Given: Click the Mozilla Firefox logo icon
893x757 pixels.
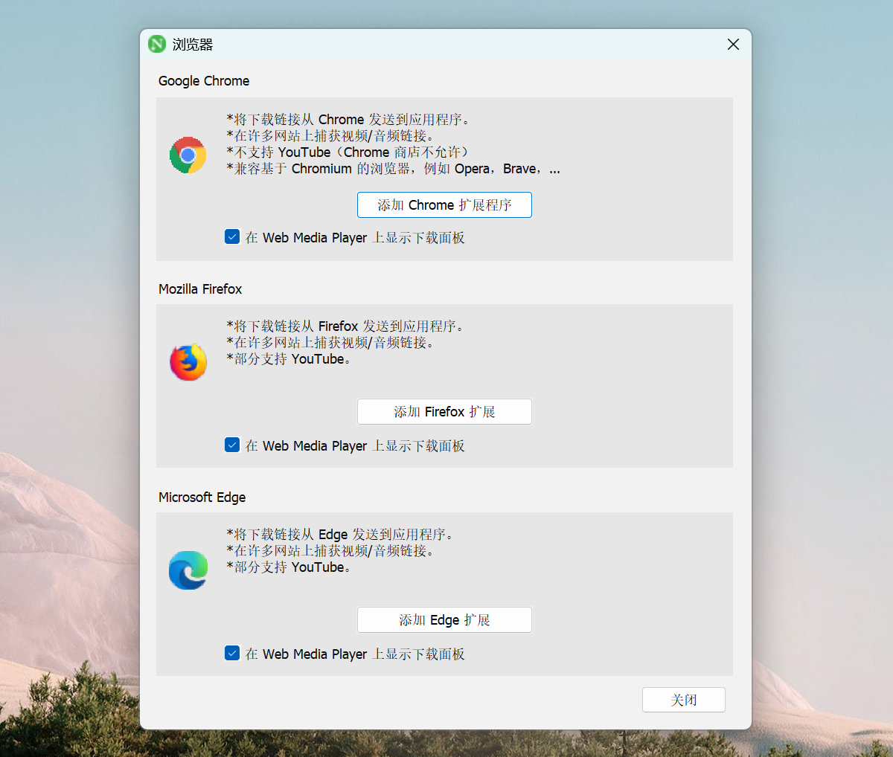Looking at the screenshot, I should [188, 362].
